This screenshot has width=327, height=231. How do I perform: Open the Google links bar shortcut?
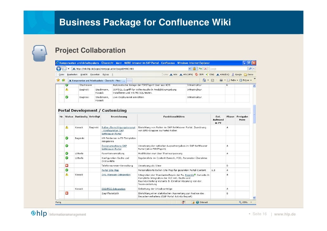click(x=237, y=75)
